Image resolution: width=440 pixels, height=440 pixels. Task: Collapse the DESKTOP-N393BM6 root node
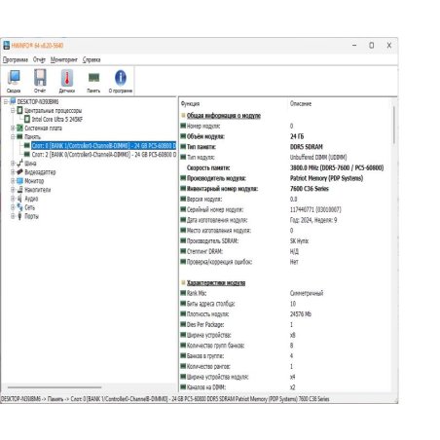[x=6, y=101]
